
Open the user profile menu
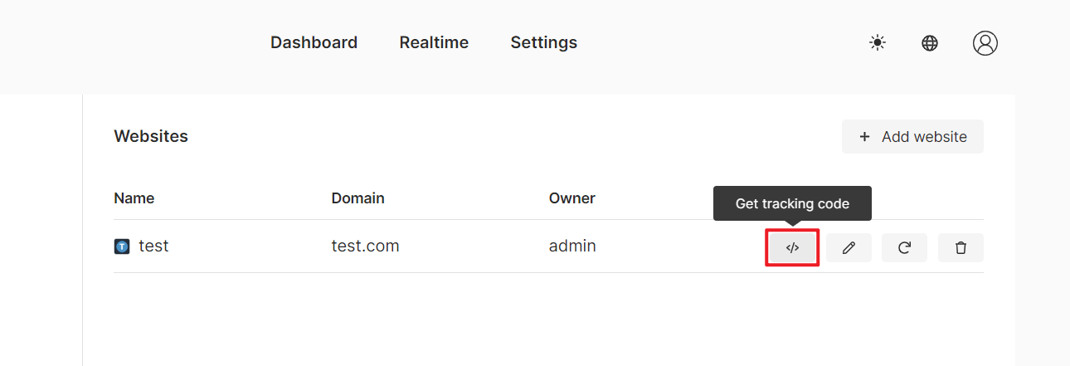point(985,43)
